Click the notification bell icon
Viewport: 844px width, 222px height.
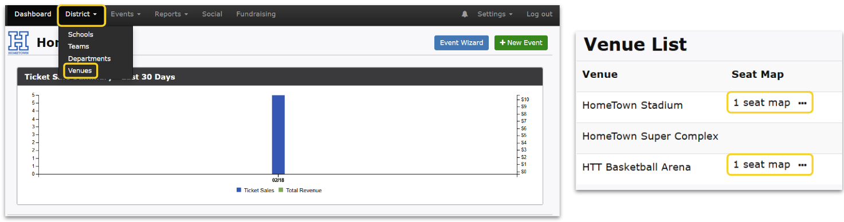[x=465, y=14]
